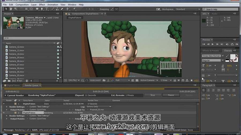Viewport: 241px width, 135px height.
Task: Toggle the comp viewer lock icon
Action: [69, 14]
